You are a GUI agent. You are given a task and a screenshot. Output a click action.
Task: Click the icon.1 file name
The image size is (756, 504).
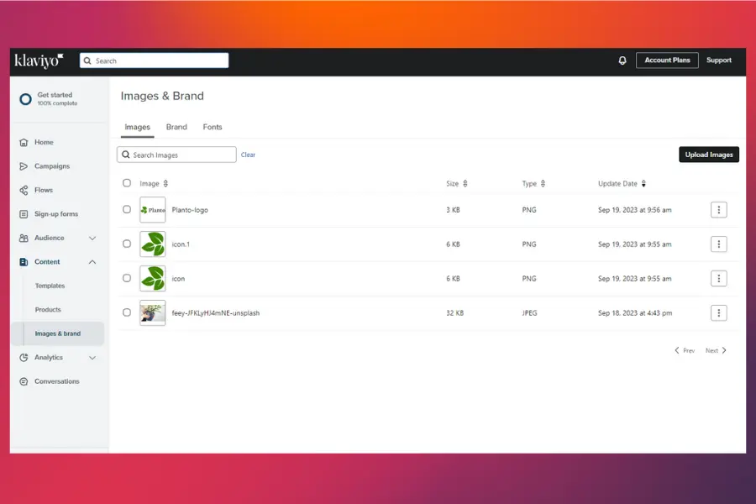[x=181, y=244]
